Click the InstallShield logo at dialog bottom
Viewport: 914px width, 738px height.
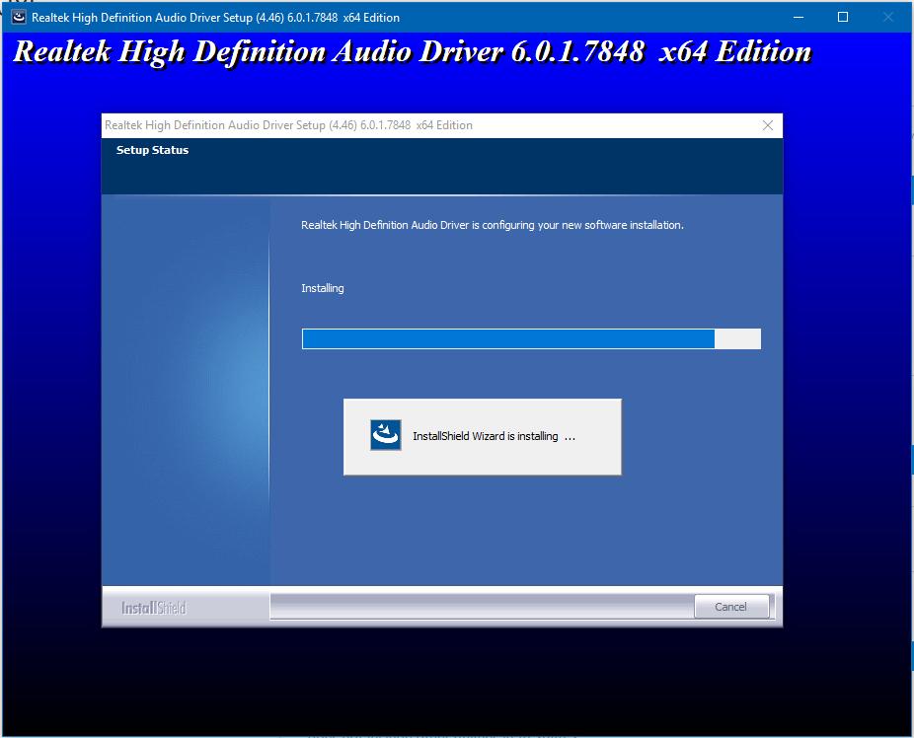(153, 608)
